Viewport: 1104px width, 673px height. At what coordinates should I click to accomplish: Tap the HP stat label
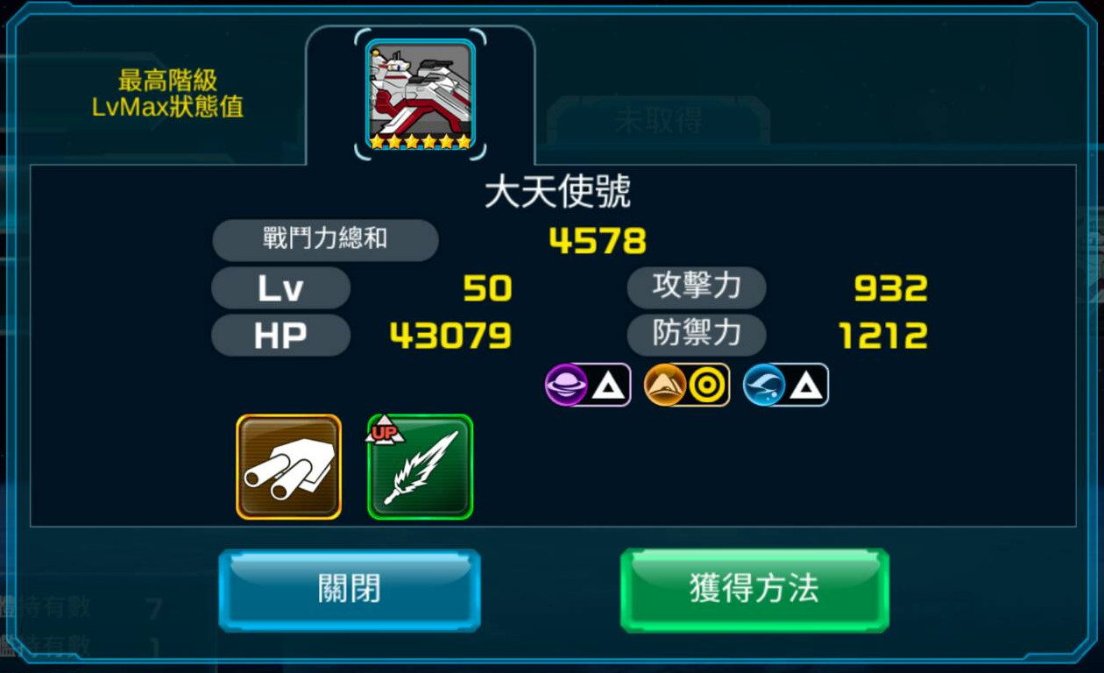(x=281, y=336)
